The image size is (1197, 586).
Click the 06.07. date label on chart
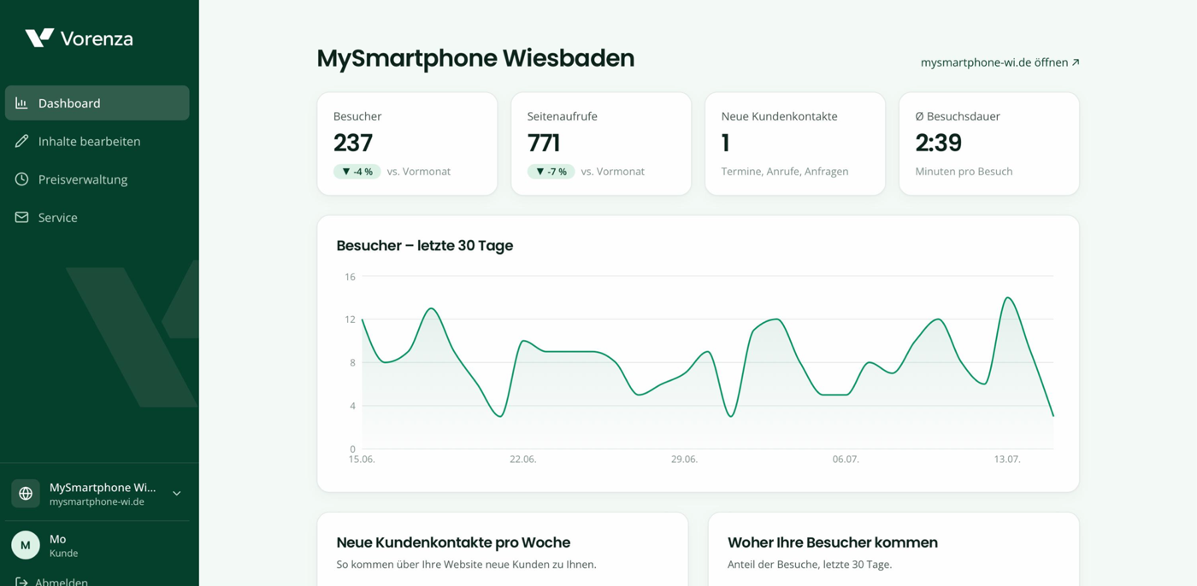click(846, 460)
